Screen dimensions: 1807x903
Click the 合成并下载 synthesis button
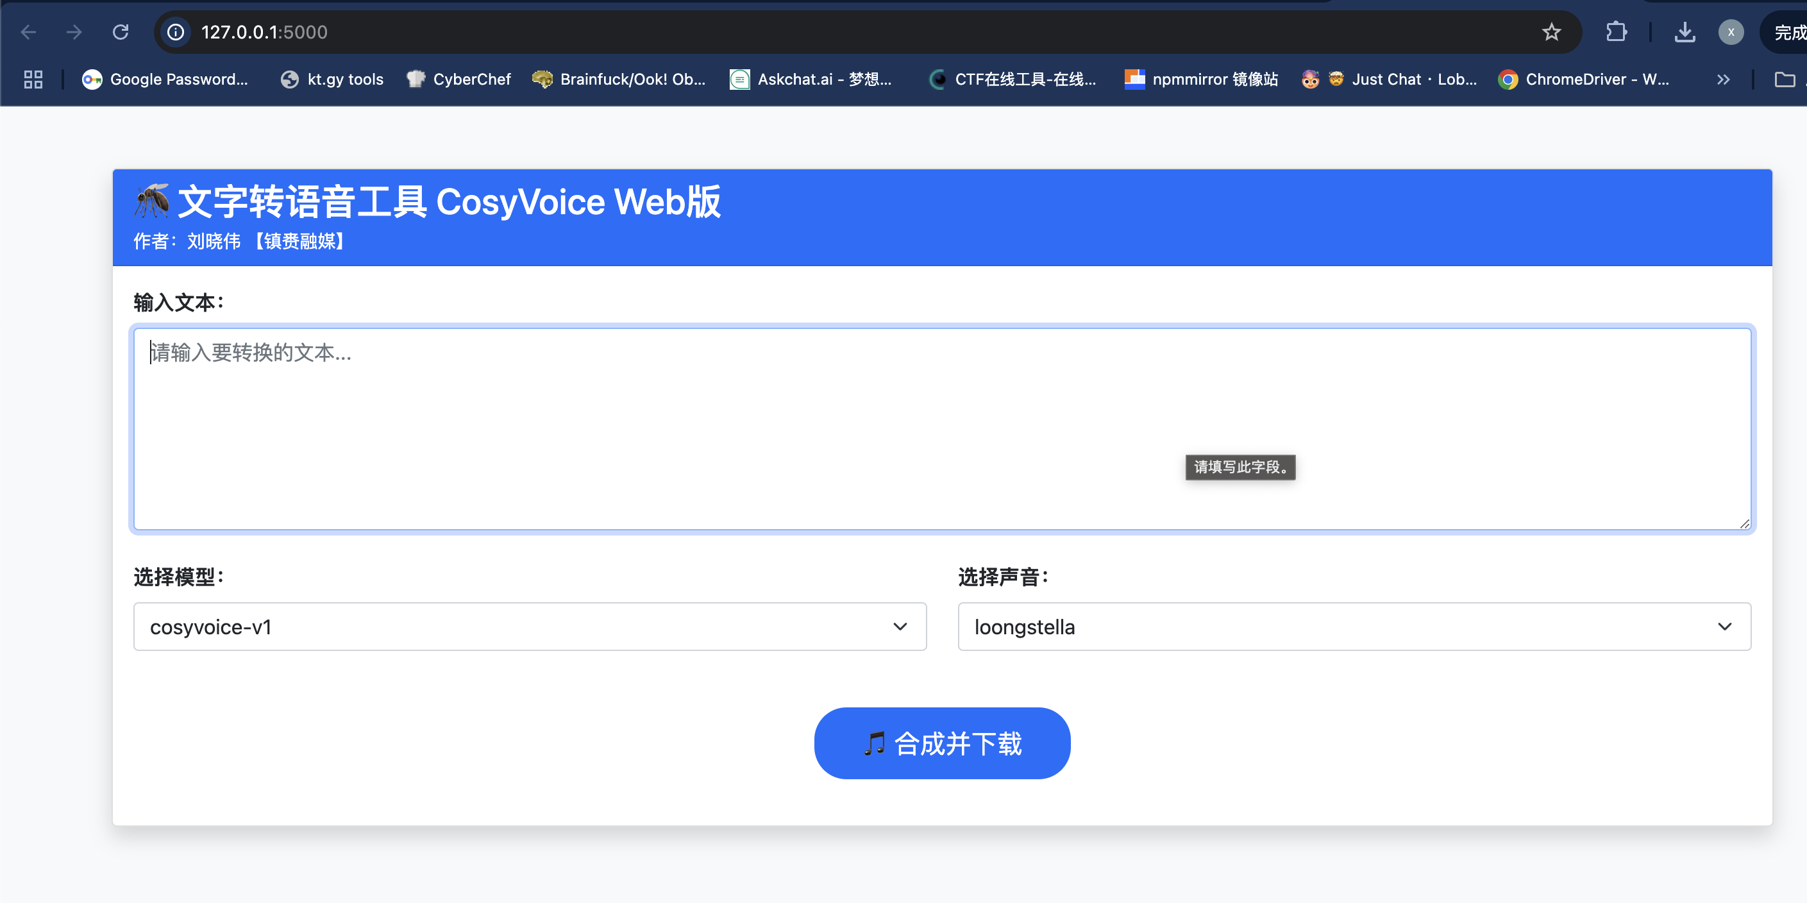point(942,743)
